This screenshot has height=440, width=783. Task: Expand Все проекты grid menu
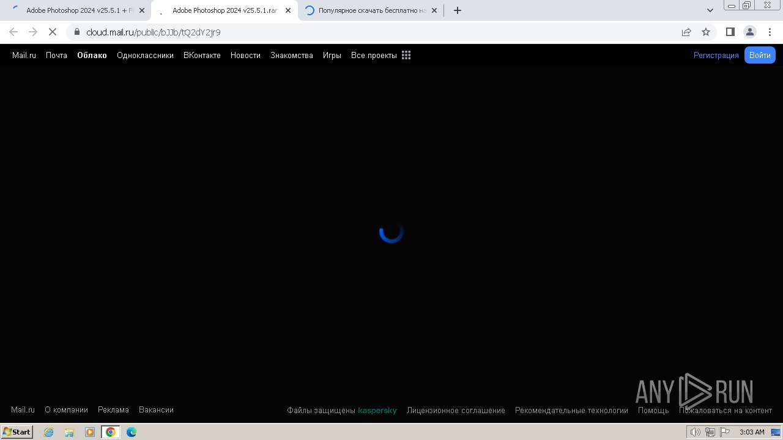pyautogui.click(x=380, y=55)
